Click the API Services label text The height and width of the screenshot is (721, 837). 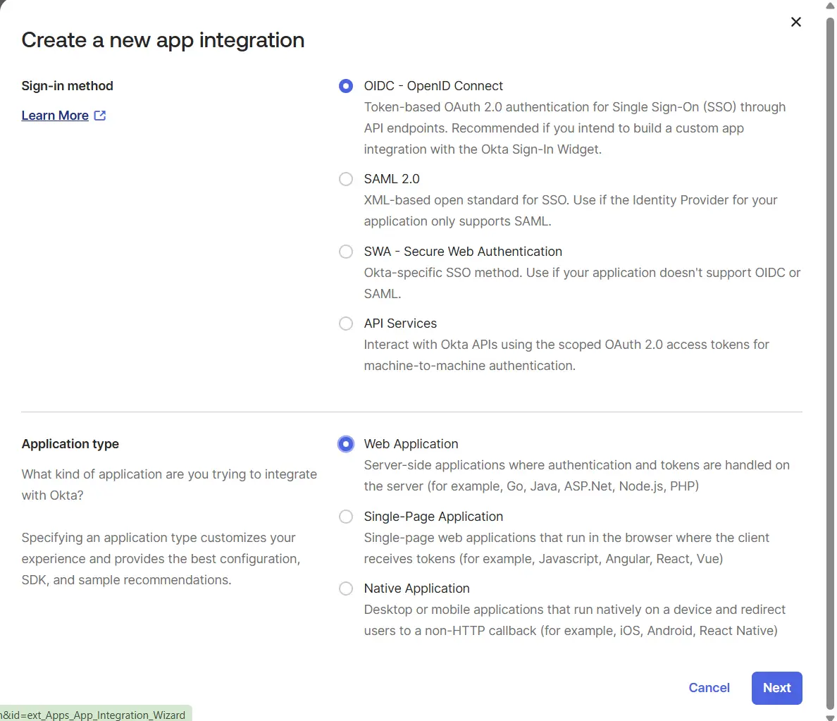pos(400,323)
